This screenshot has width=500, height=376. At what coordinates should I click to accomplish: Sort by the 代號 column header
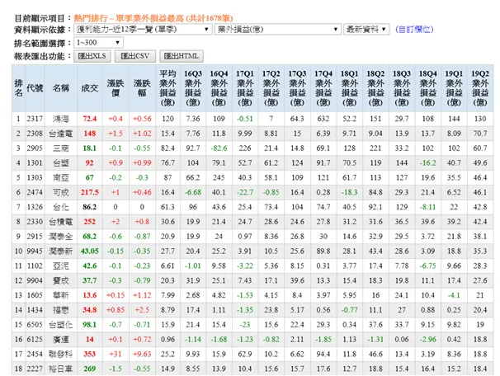pos(35,88)
